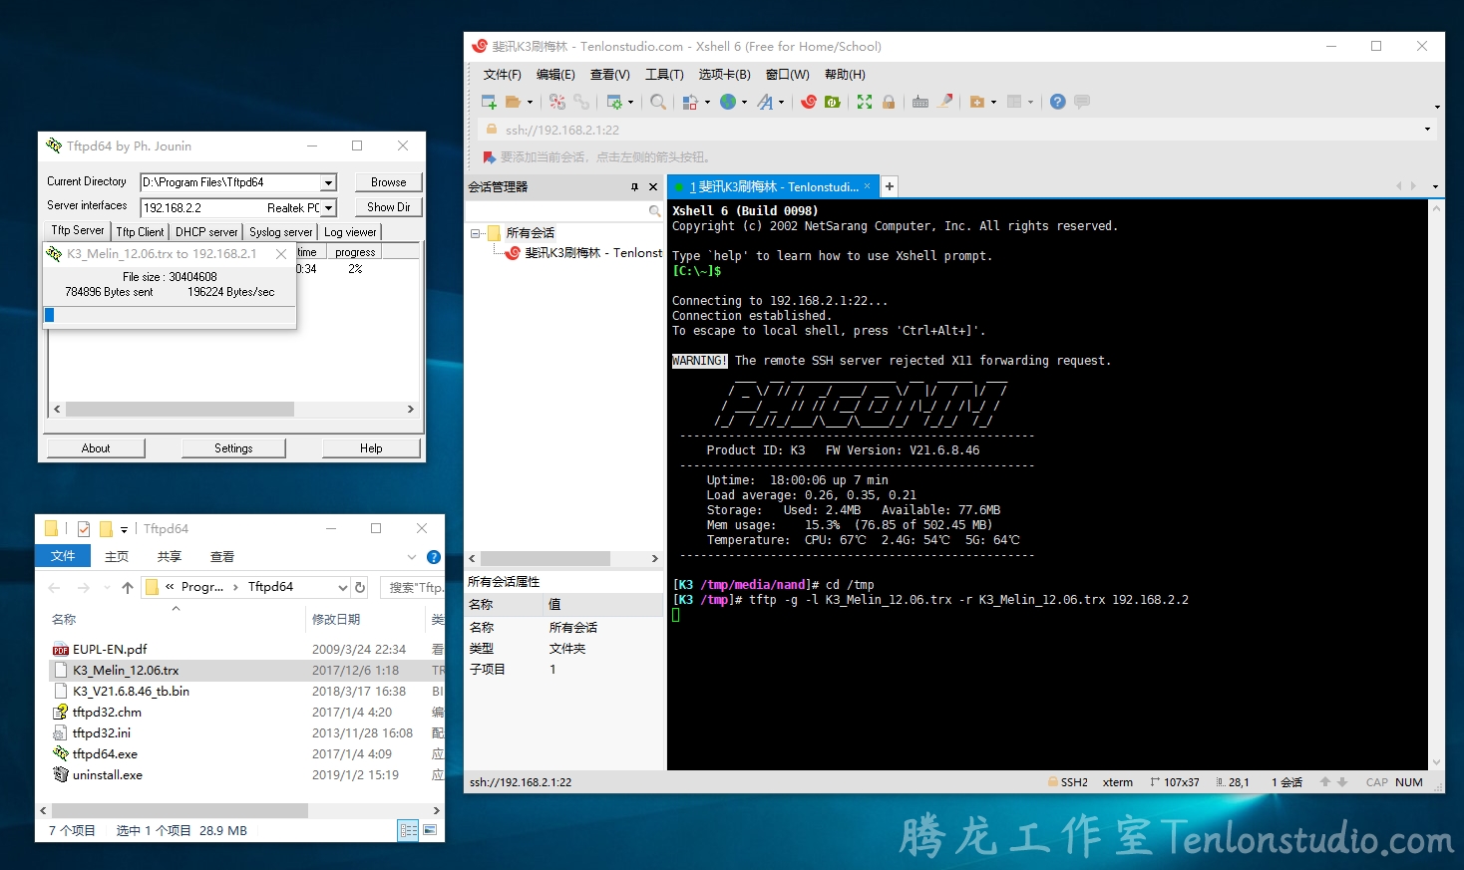Click the bookmark arrow icon to add current session
Viewport: 1464px width, 870px height.
pos(490,156)
